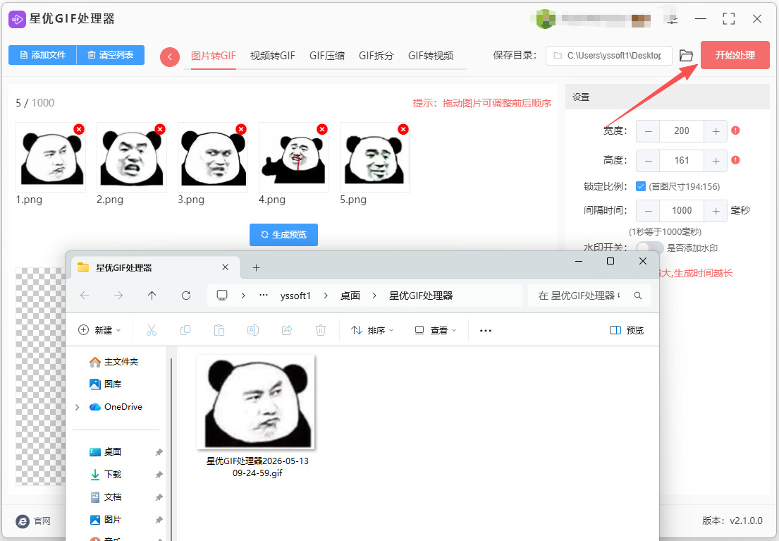The height and width of the screenshot is (541, 779).
Task: Click the Explorer search box
Action: 589,296
